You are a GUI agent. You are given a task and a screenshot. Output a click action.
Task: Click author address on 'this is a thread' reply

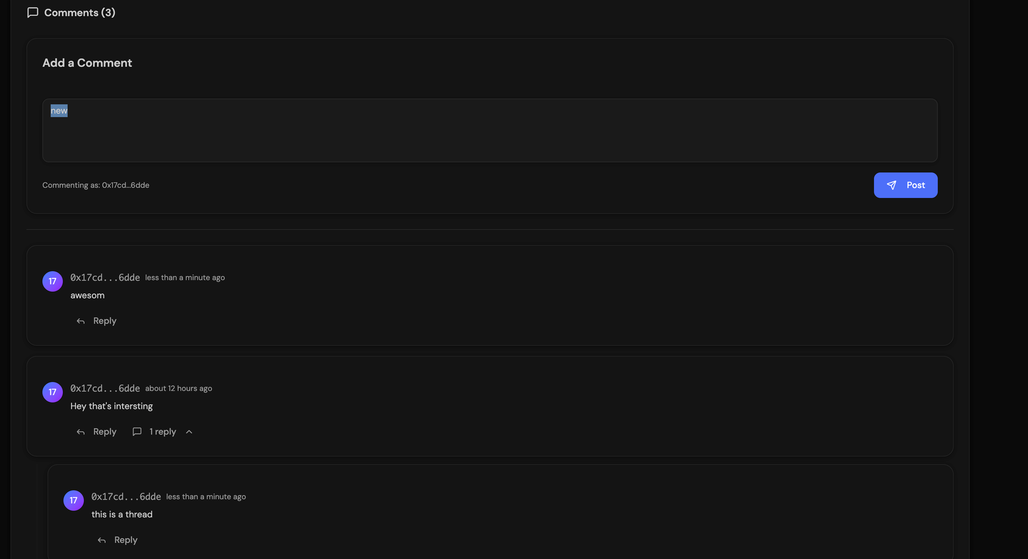[x=126, y=497]
